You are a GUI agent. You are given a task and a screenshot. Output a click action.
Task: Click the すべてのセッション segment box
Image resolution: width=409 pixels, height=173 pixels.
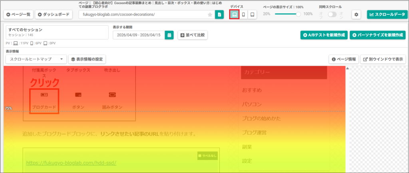pyautogui.click(x=57, y=32)
